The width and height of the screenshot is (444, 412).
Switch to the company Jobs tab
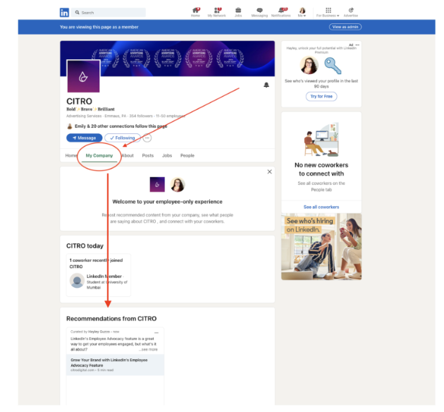pyautogui.click(x=167, y=155)
